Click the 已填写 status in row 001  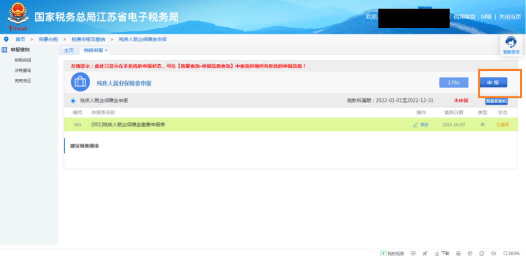(x=503, y=125)
